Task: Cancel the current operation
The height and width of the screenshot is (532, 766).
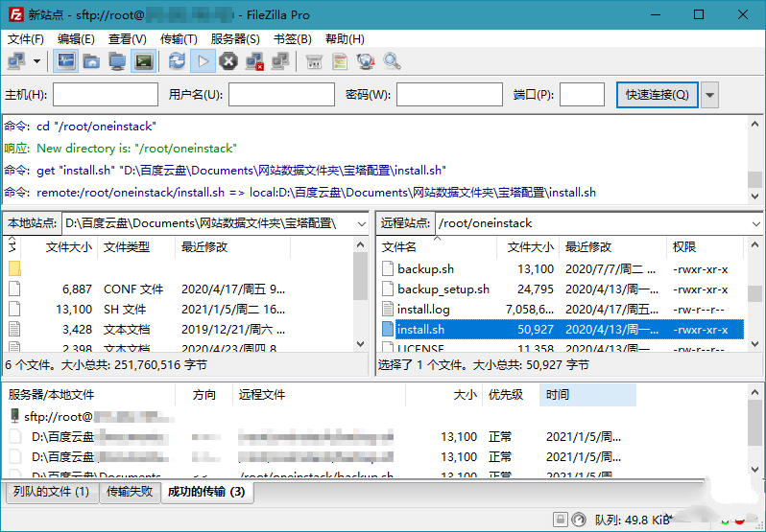Action: click(228, 61)
